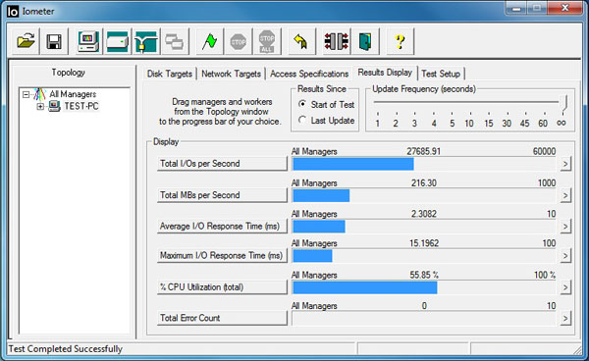Click % CPU Utilization (total) button
Screen dimensions: 589x361
[222, 287]
